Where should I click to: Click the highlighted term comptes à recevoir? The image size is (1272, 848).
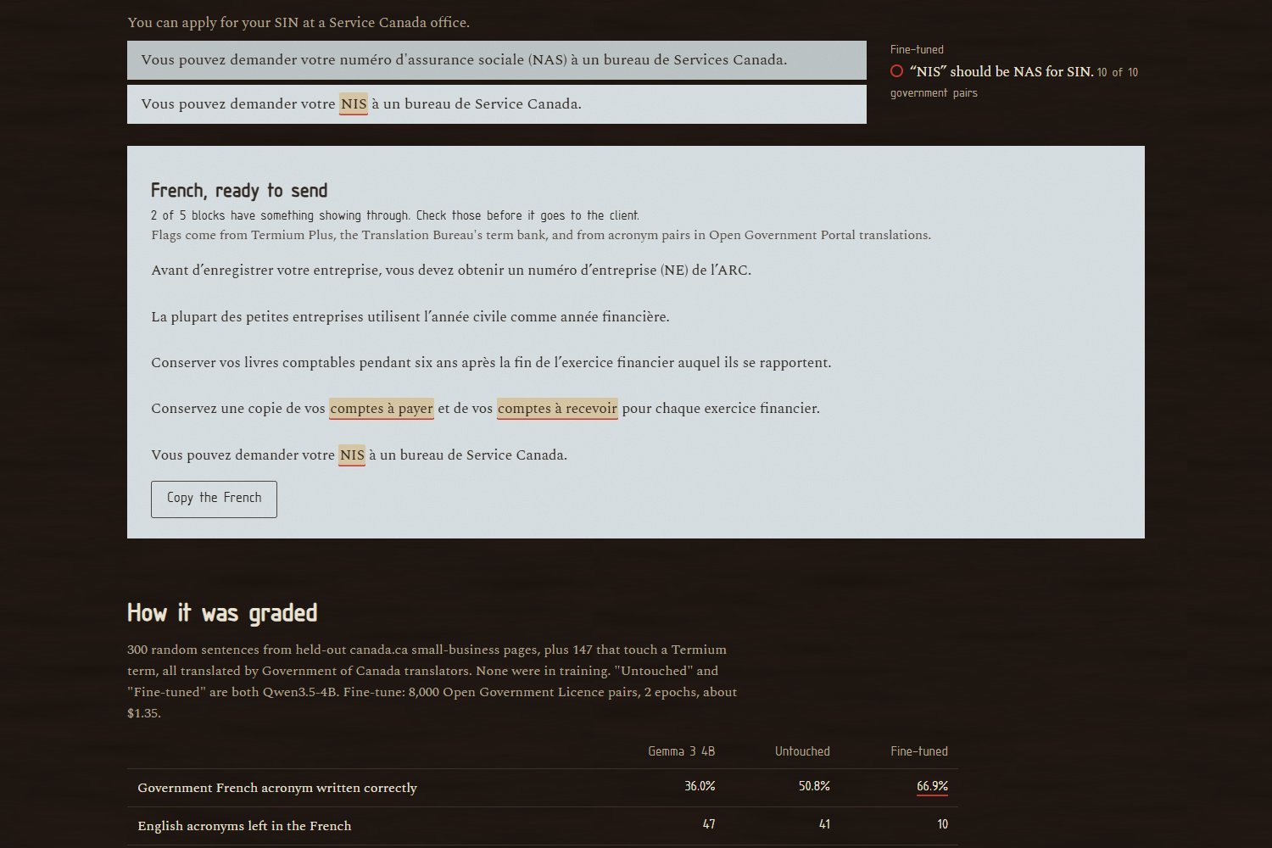tap(557, 409)
